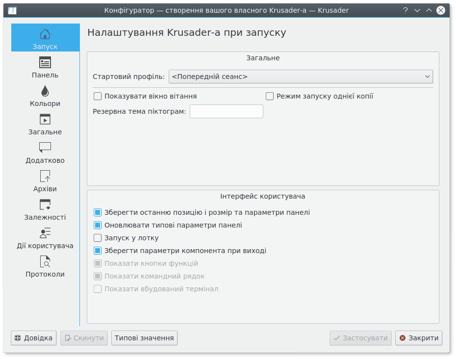The width and height of the screenshot is (456, 359).
Task: Open the Загальне section icon
Action: pos(45,120)
